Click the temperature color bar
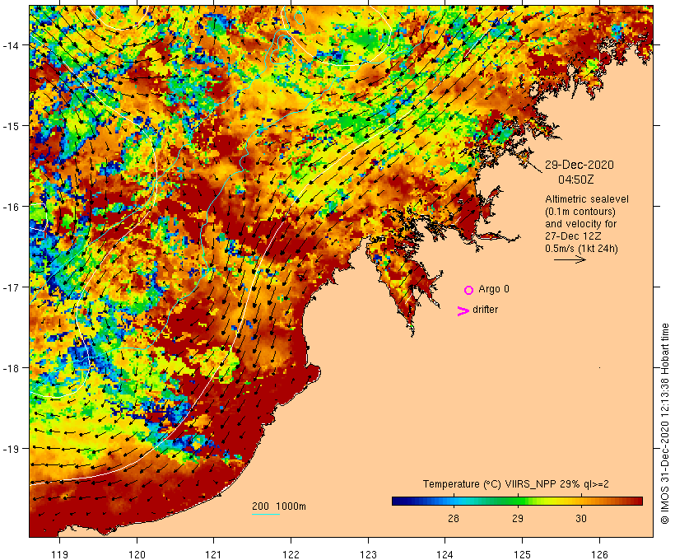This screenshot has height=560, width=675. point(517,501)
